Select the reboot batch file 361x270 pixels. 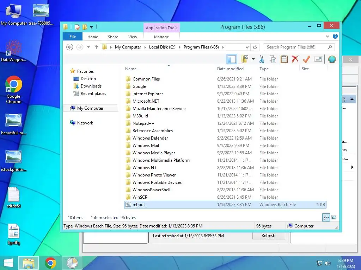point(225,205)
